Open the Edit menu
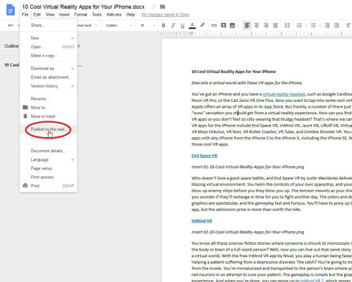Viewport: 352px width, 282px height. pos(37,14)
